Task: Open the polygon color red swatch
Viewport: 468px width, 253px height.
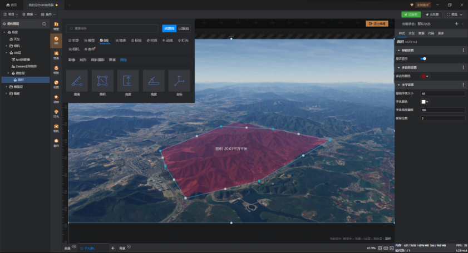Action: (x=425, y=76)
